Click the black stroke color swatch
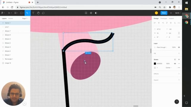The height and width of the screenshot is (107, 191). (155, 64)
